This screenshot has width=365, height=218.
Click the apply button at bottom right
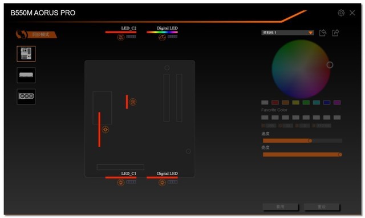tap(281, 207)
